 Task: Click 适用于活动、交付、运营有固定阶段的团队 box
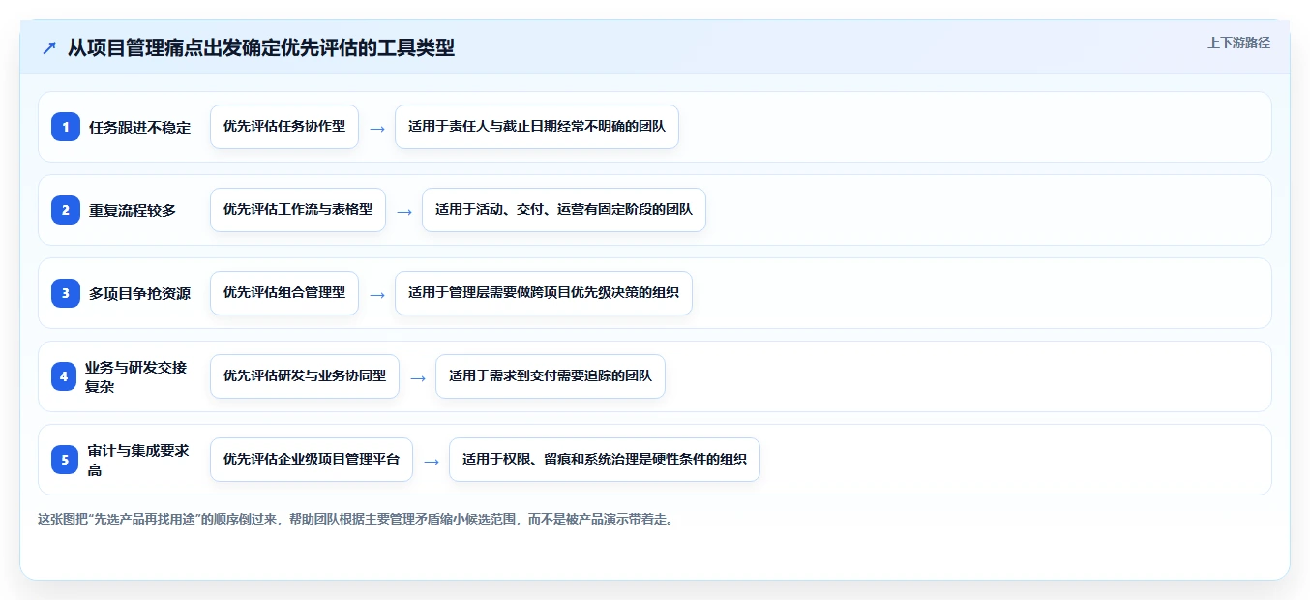coord(564,210)
